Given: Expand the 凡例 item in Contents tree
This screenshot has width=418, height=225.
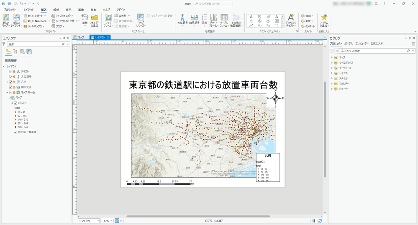Looking at the screenshot, I should [x=8, y=82].
